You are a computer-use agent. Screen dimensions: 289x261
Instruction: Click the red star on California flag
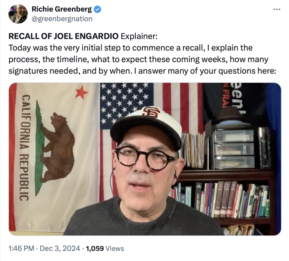click(82, 92)
